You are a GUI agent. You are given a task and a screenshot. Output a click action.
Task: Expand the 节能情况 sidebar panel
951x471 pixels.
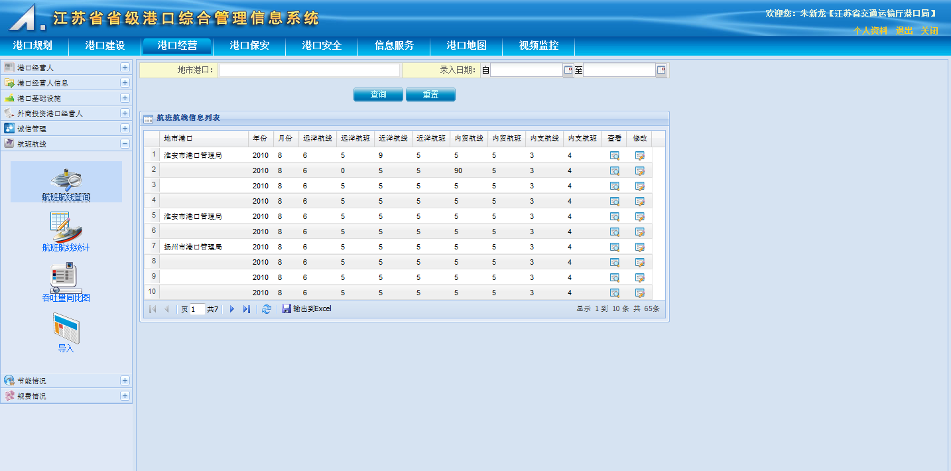pos(125,381)
